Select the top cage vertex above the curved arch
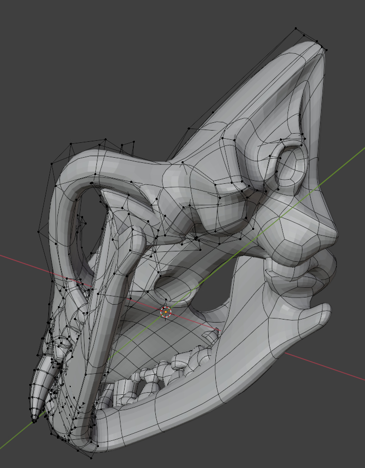Screen dimensions: 365x468 pyautogui.click(x=105, y=139)
